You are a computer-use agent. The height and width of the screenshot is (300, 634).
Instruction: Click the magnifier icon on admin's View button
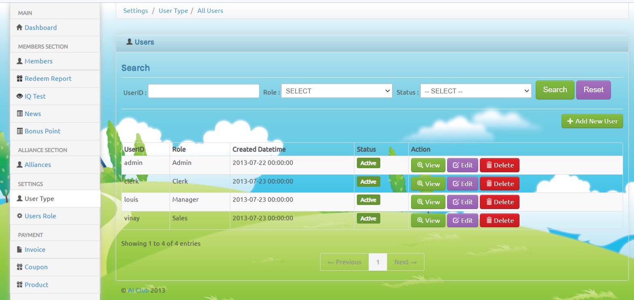(x=420, y=165)
